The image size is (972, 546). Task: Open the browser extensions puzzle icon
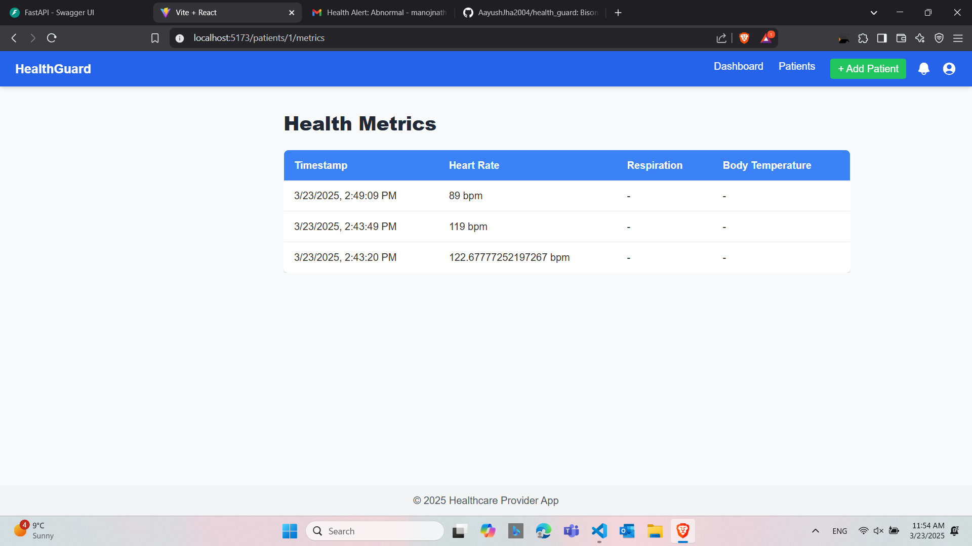point(863,38)
